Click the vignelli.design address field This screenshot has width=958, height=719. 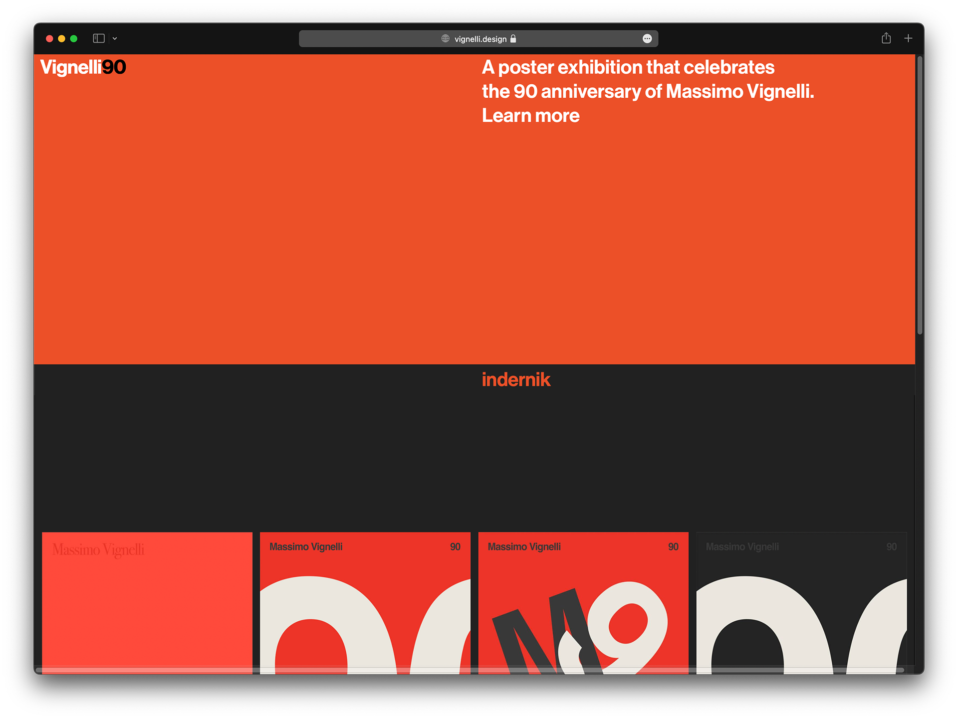480,39
